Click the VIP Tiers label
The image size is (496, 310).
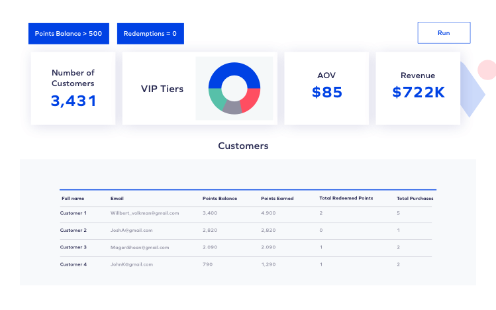click(162, 89)
